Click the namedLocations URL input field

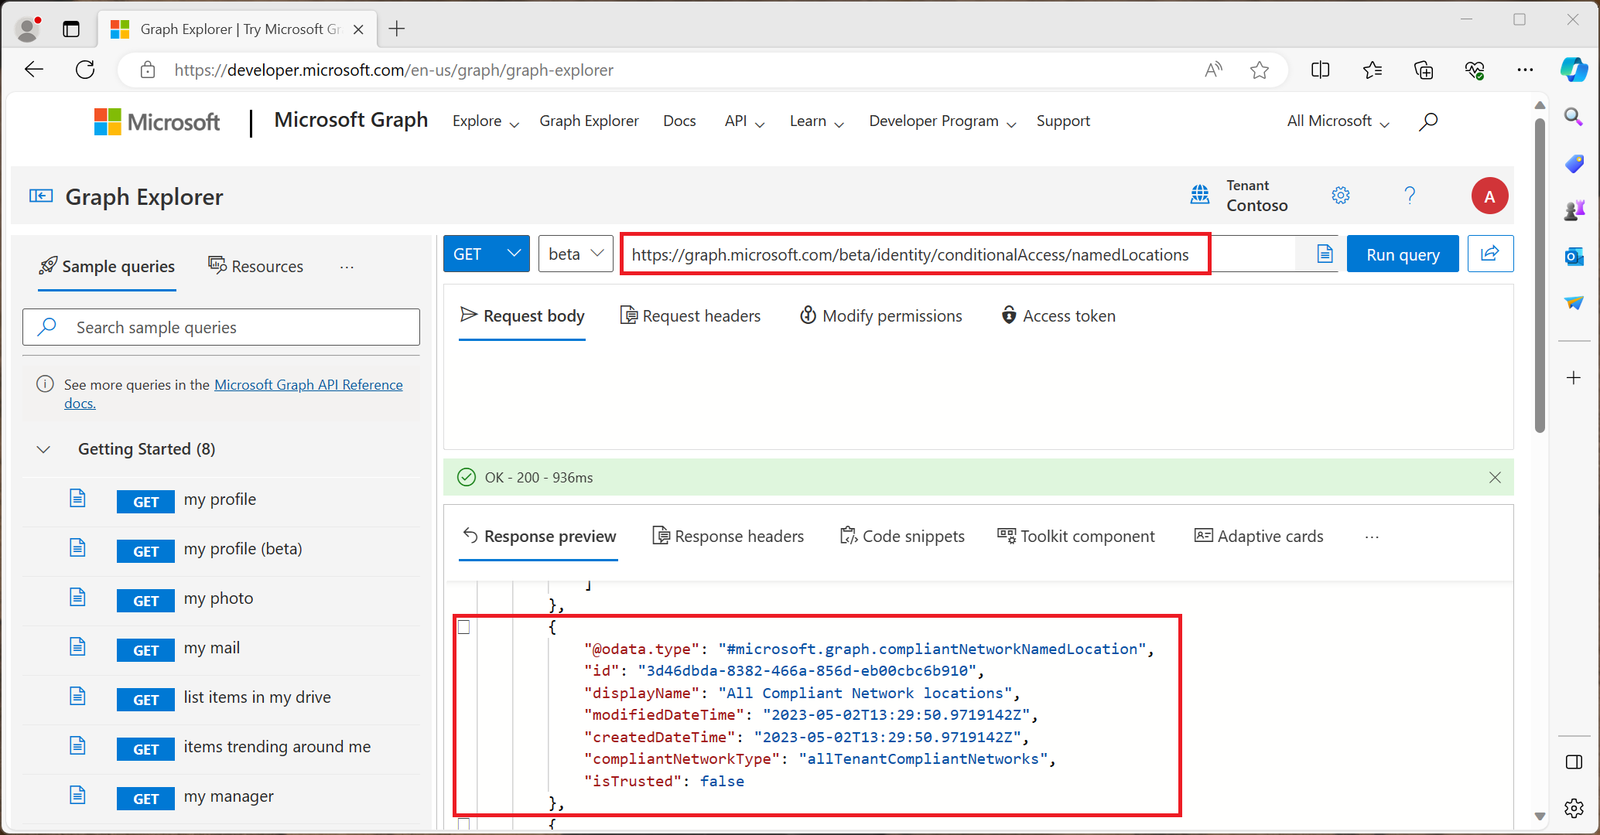(913, 254)
